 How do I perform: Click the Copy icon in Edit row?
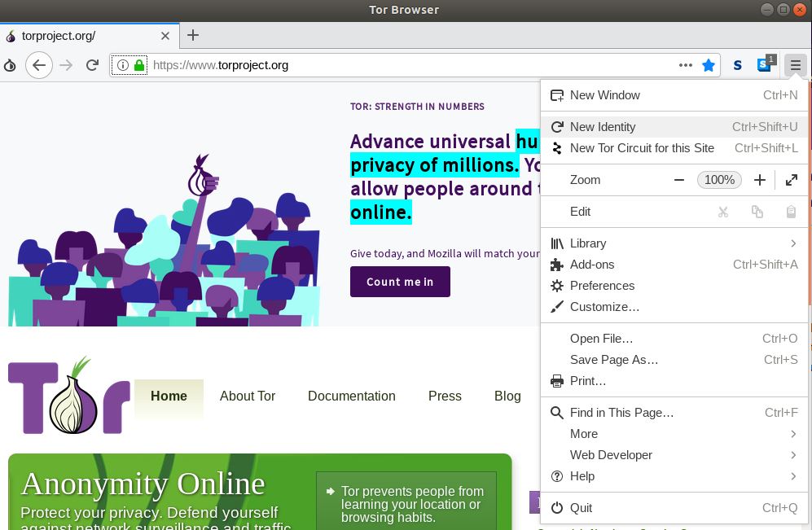coord(757,212)
